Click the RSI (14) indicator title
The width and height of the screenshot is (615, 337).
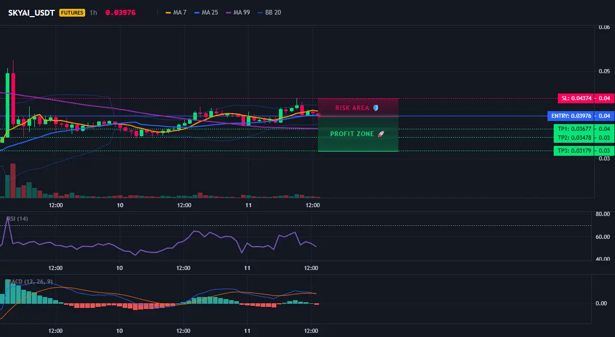pos(18,219)
